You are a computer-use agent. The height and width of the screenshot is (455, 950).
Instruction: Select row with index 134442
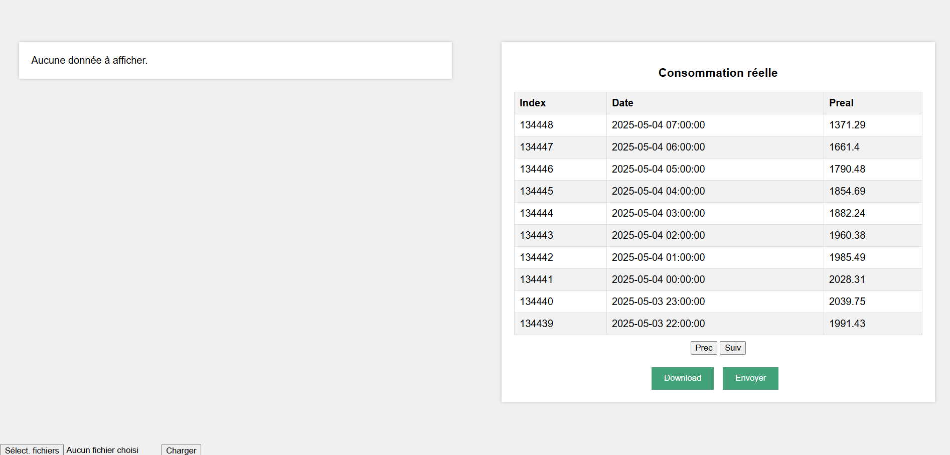536,257
